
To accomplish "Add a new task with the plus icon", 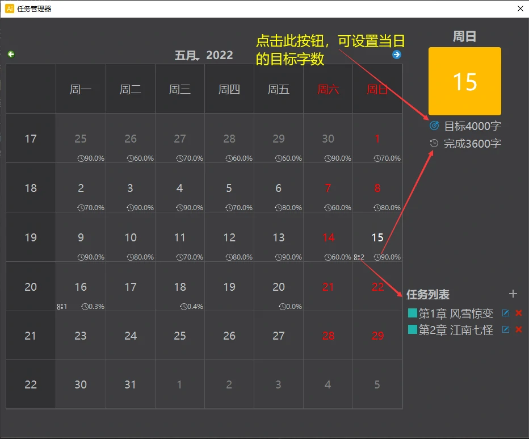I will pyautogui.click(x=513, y=294).
